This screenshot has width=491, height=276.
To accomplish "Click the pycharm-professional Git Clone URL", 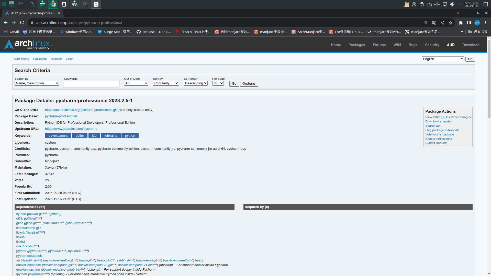I will coord(81,110).
